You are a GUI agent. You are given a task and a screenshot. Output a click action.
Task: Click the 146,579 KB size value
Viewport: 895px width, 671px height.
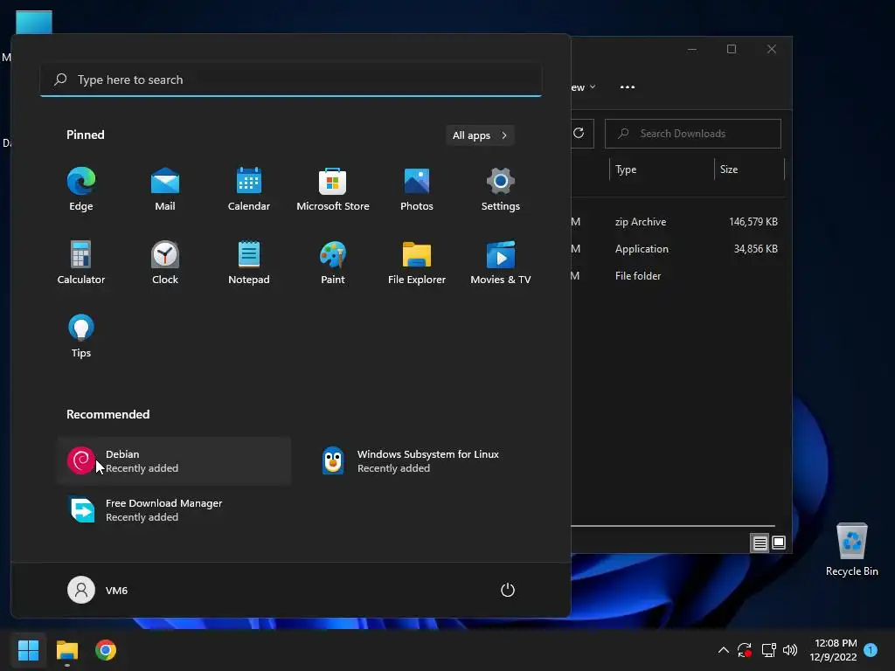point(753,222)
